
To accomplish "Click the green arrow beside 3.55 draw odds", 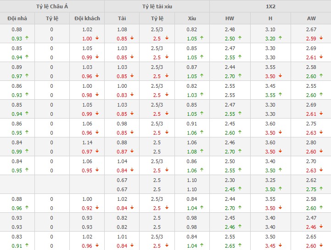I will (x=281, y=95).
